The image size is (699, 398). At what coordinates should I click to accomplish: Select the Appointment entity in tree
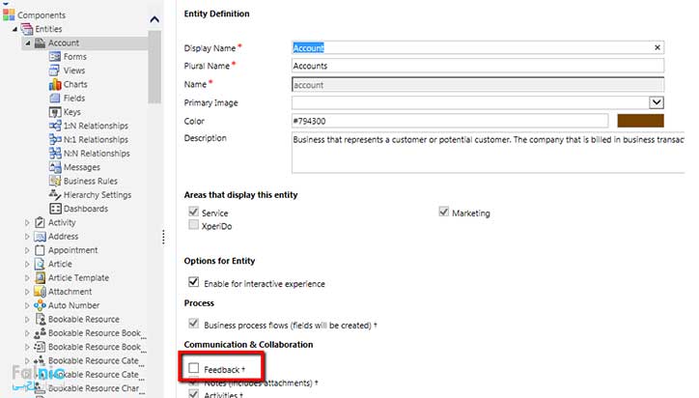click(x=72, y=249)
